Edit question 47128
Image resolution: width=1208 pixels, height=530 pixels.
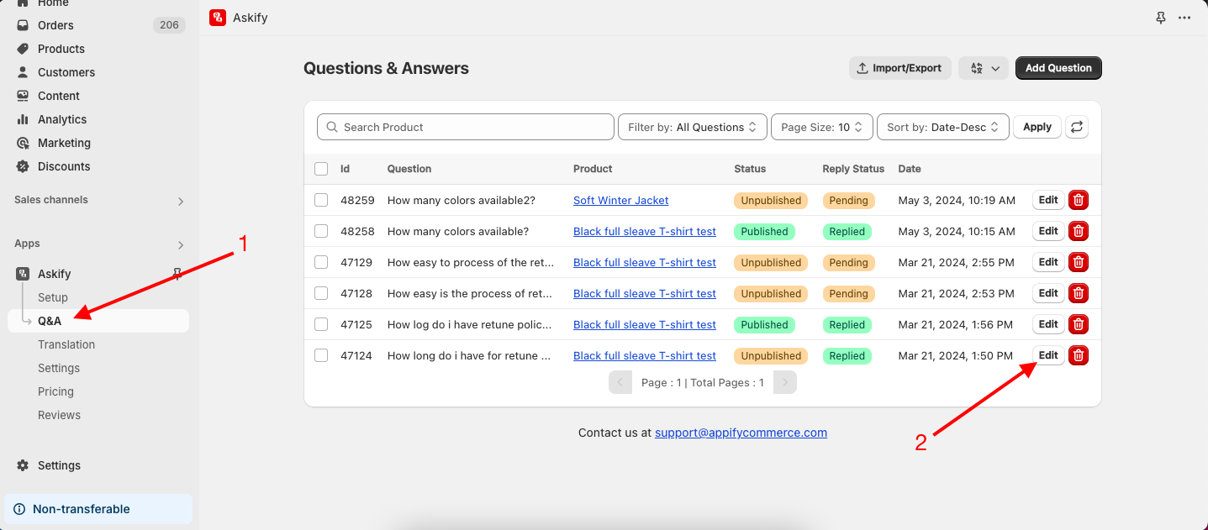1048,293
